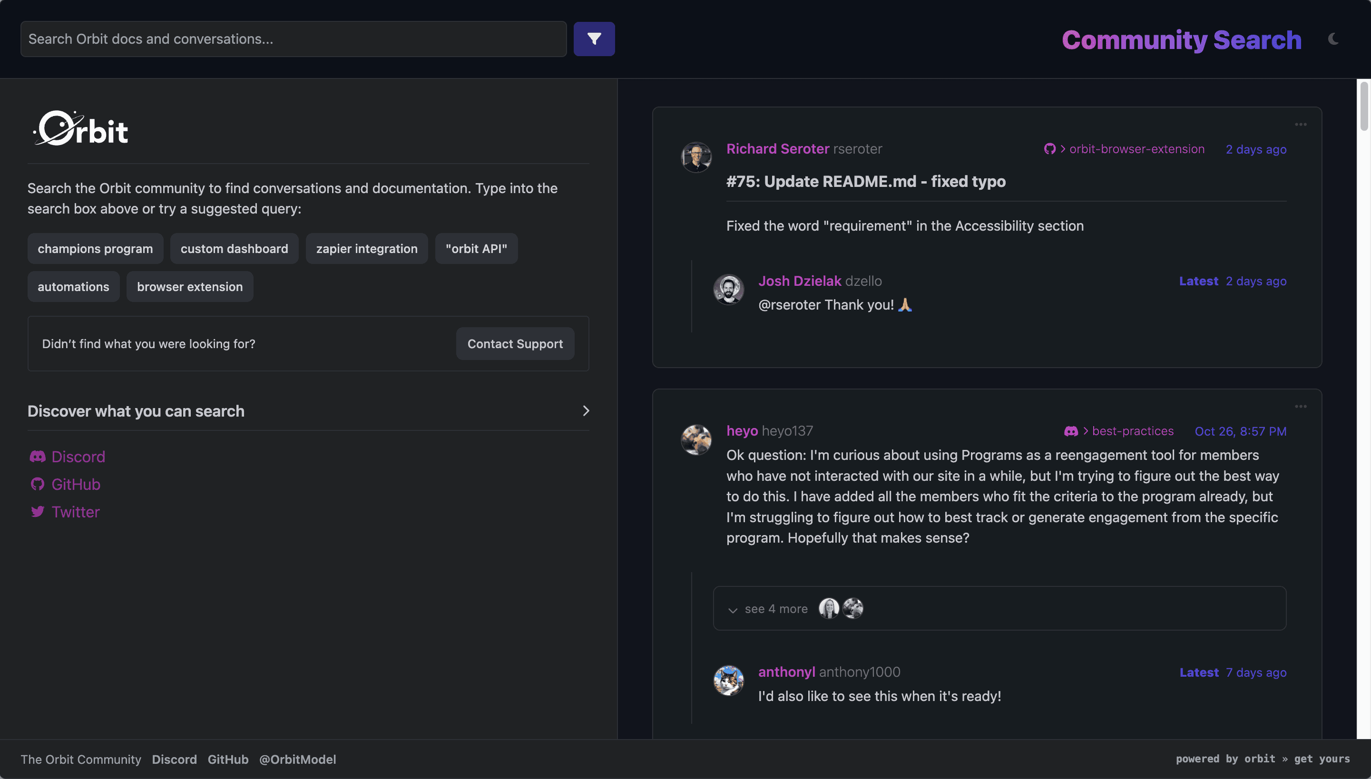1371x779 pixels.
Task: Click the chevron beside see 4 more
Action: pyautogui.click(x=733, y=610)
